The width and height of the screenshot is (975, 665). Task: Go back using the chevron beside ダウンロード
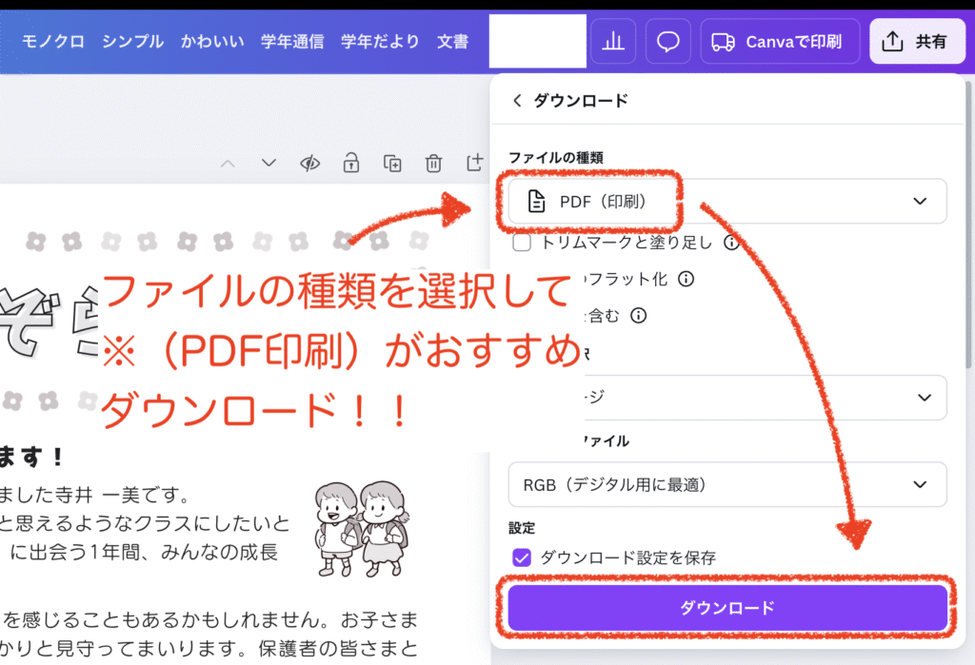pyautogui.click(x=517, y=101)
